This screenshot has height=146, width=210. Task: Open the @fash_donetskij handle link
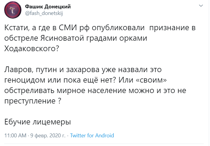[x=44, y=13]
